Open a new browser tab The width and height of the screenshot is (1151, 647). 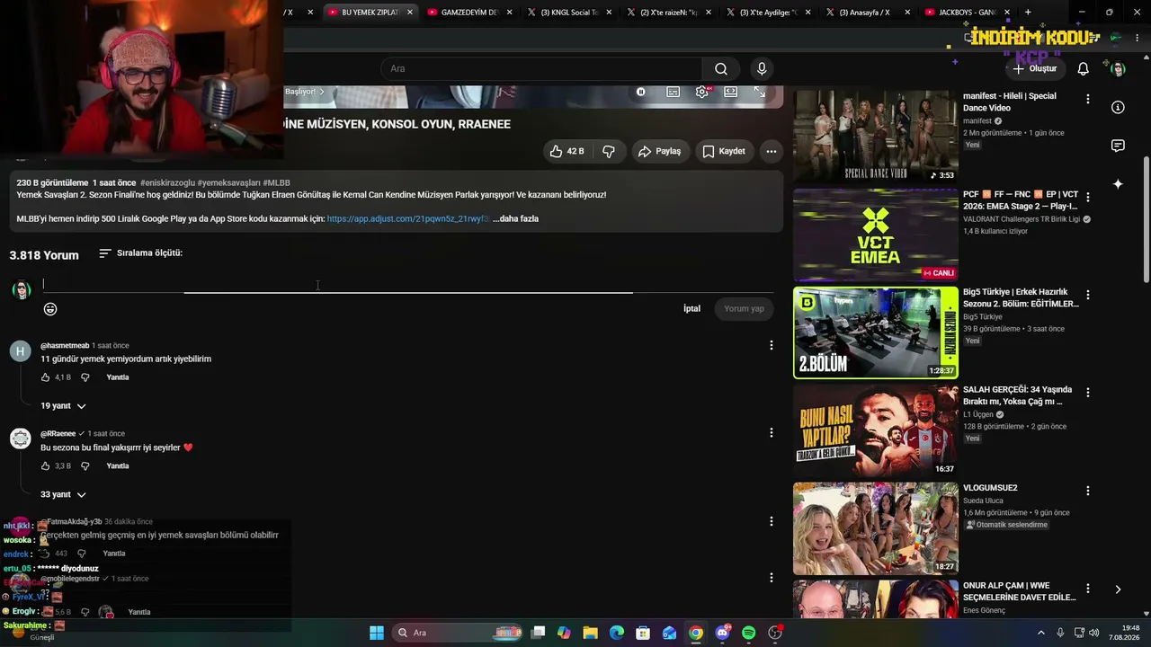pos(1028,13)
